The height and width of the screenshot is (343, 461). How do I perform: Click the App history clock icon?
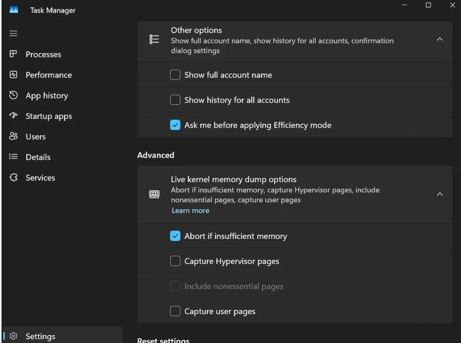click(12, 95)
